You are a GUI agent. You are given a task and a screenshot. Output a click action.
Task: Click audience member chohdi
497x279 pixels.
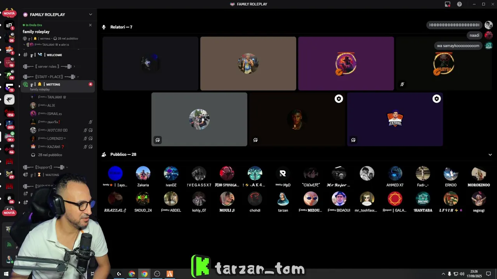(255, 201)
